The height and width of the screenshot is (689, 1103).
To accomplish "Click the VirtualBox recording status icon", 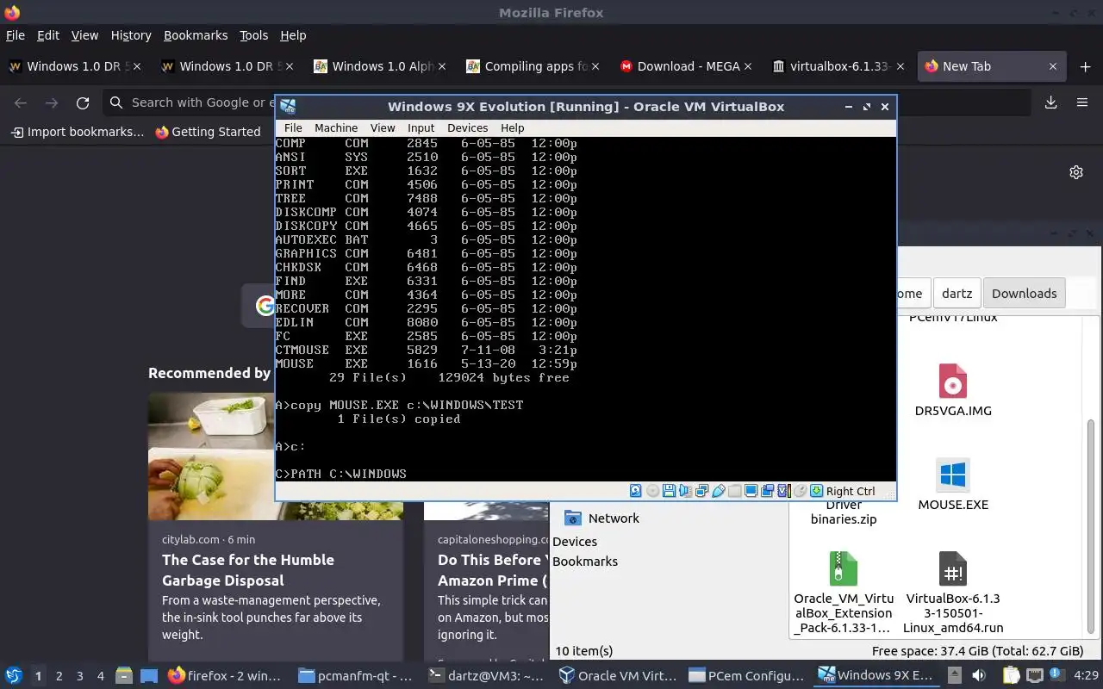I will tap(767, 491).
